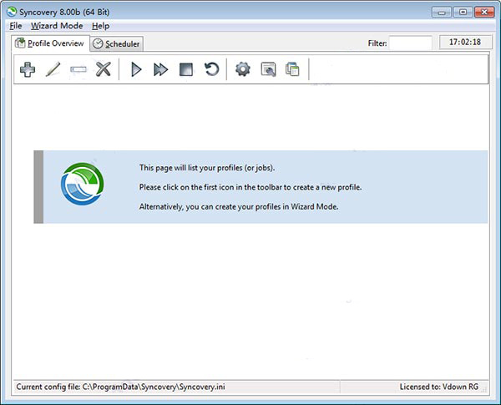
Task: Click the stacked windows icon in toolbar
Action: click(x=292, y=69)
